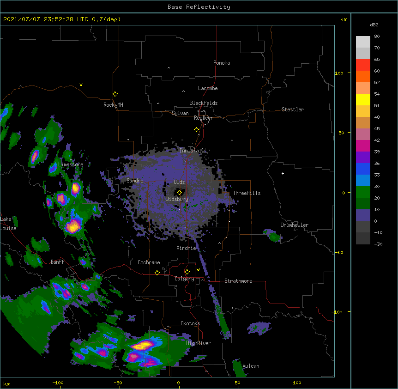This screenshot has height=389, width=398.
Task: Click the white asterisk marker west of Stettler
Action: tap(232, 140)
